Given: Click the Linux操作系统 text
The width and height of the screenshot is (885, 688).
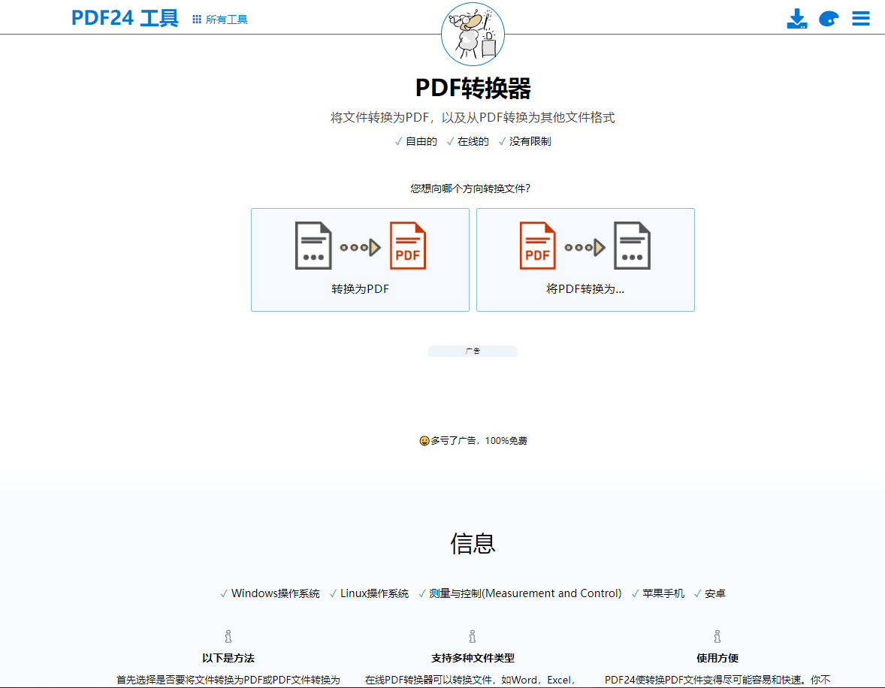Looking at the screenshot, I should (x=374, y=593).
